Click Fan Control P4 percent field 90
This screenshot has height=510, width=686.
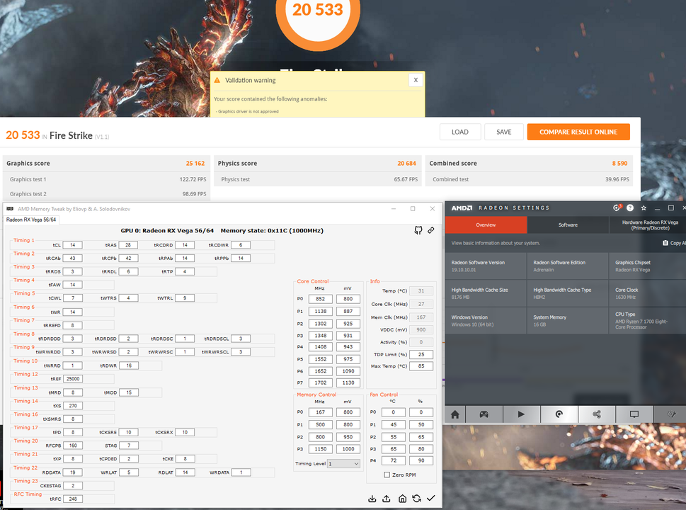(421, 460)
